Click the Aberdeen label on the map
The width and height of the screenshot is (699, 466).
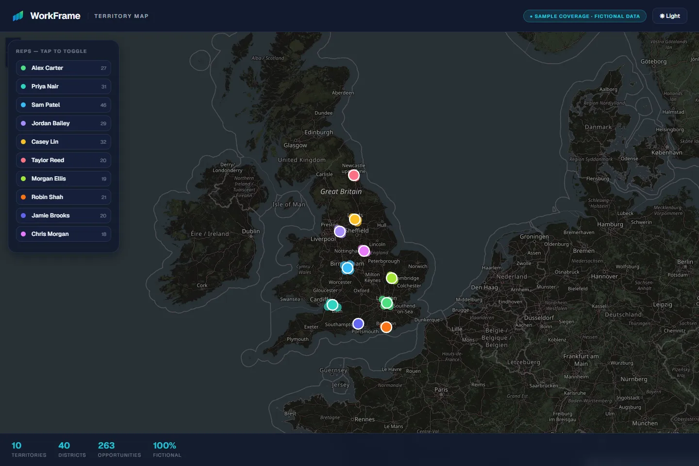[343, 93]
